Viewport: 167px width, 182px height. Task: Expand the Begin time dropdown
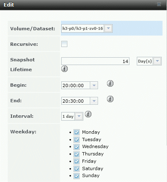(x=94, y=85)
